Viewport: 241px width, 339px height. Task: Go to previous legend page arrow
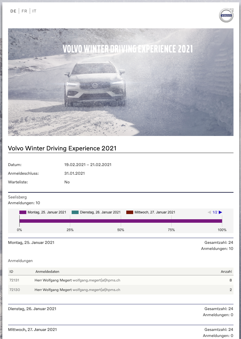(x=209, y=212)
